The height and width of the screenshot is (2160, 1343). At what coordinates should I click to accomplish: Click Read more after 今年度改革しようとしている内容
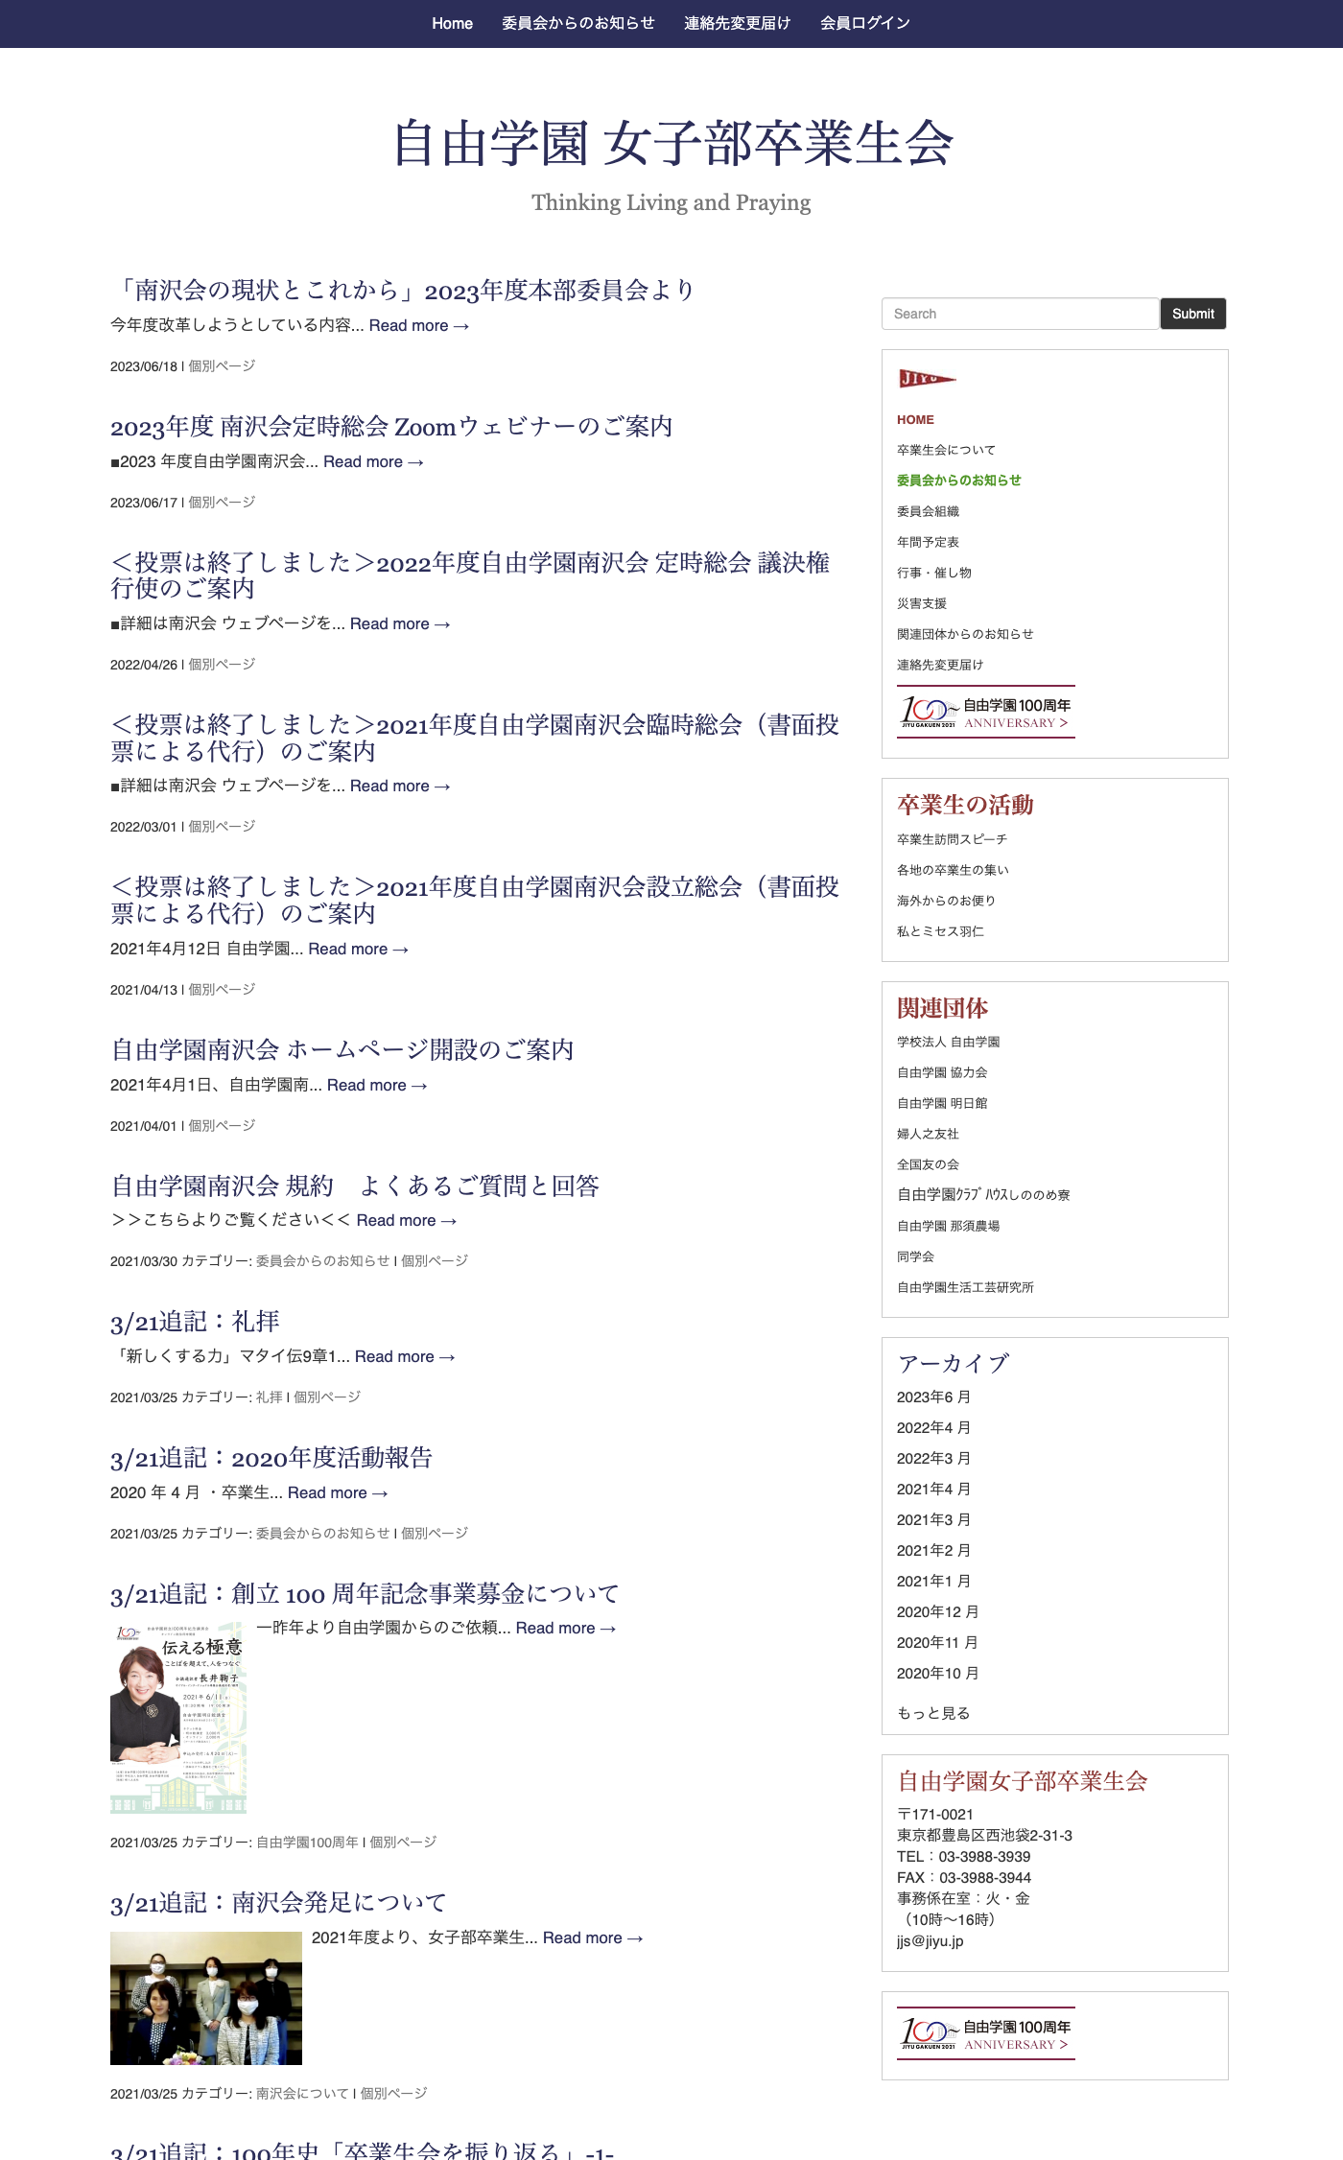coord(419,325)
